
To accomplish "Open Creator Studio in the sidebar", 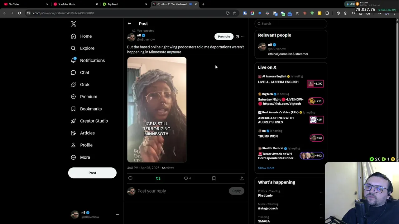I will point(89,121).
